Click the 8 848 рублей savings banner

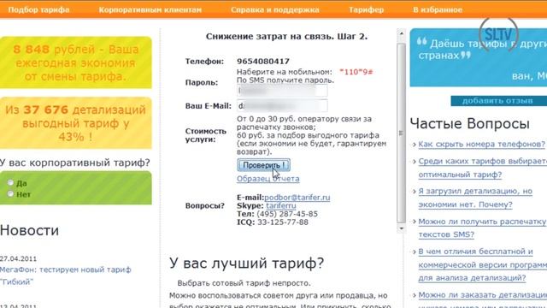tap(76, 62)
